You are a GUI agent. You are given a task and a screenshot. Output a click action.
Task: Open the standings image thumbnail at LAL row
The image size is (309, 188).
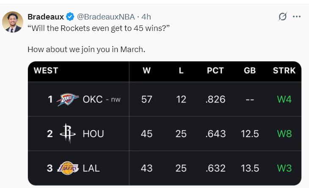tap(165, 168)
